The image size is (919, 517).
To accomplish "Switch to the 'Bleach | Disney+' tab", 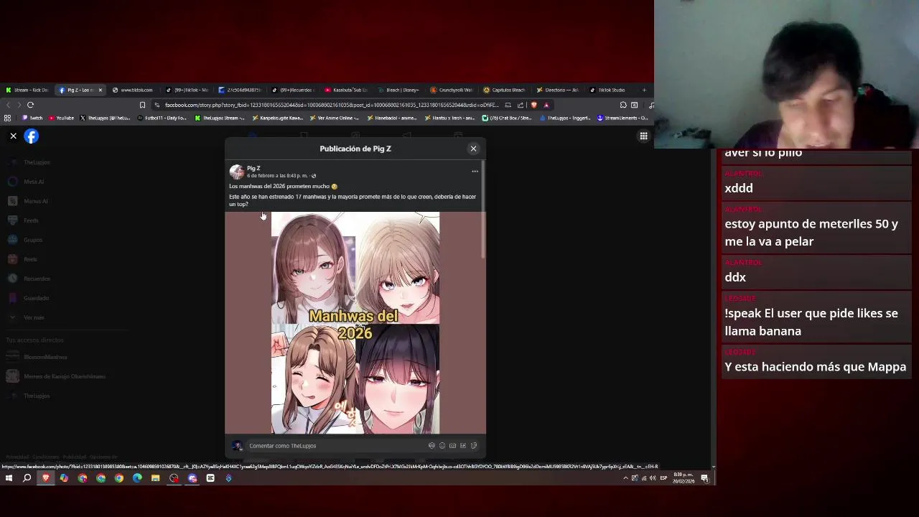I will tap(399, 90).
